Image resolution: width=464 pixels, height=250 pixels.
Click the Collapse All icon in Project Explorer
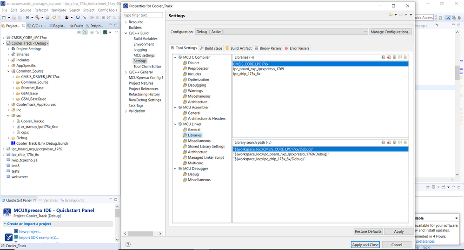[79, 32]
